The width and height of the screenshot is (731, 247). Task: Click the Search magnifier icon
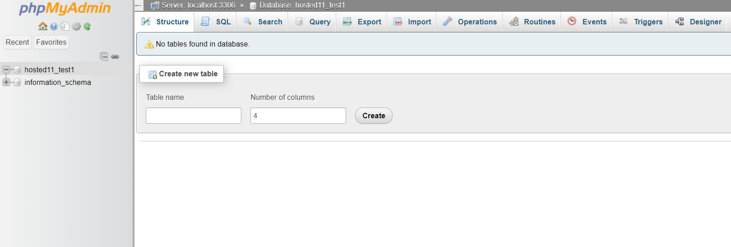247,21
